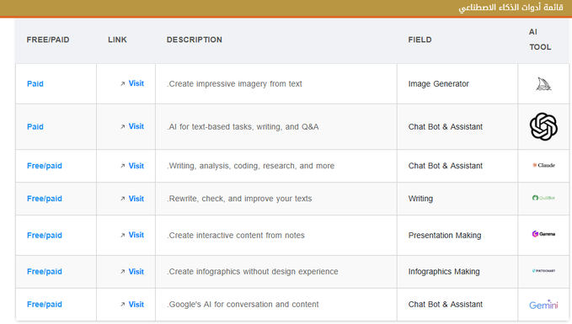Image resolution: width=572 pixels, height=324 pixels.
Task: Open Visit link for text-based tasks Q&A row
Action: [132, 126]
